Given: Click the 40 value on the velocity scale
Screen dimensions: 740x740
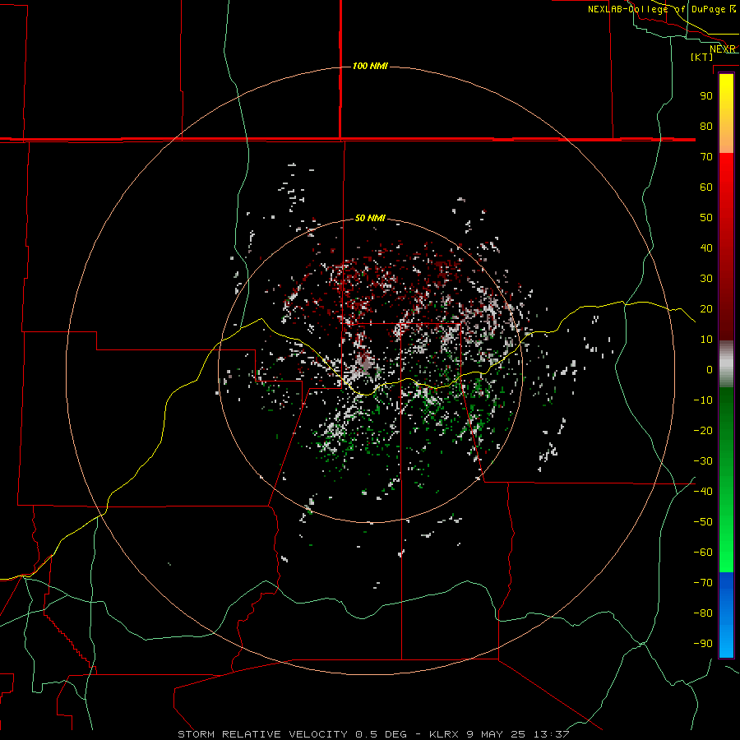Looking at the screenshot, I should click(x=706, y=247).
